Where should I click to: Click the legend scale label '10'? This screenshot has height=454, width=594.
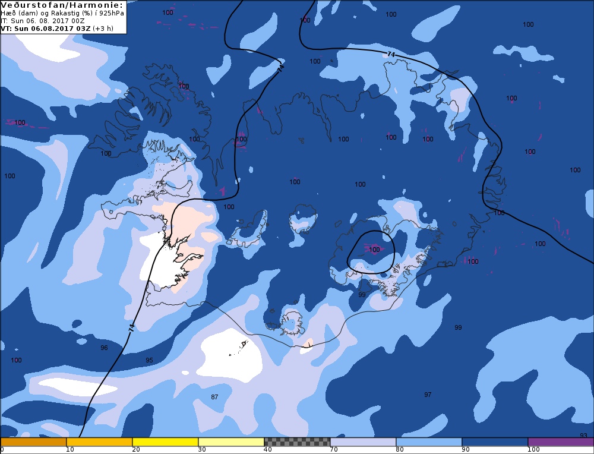click(70, 450)
